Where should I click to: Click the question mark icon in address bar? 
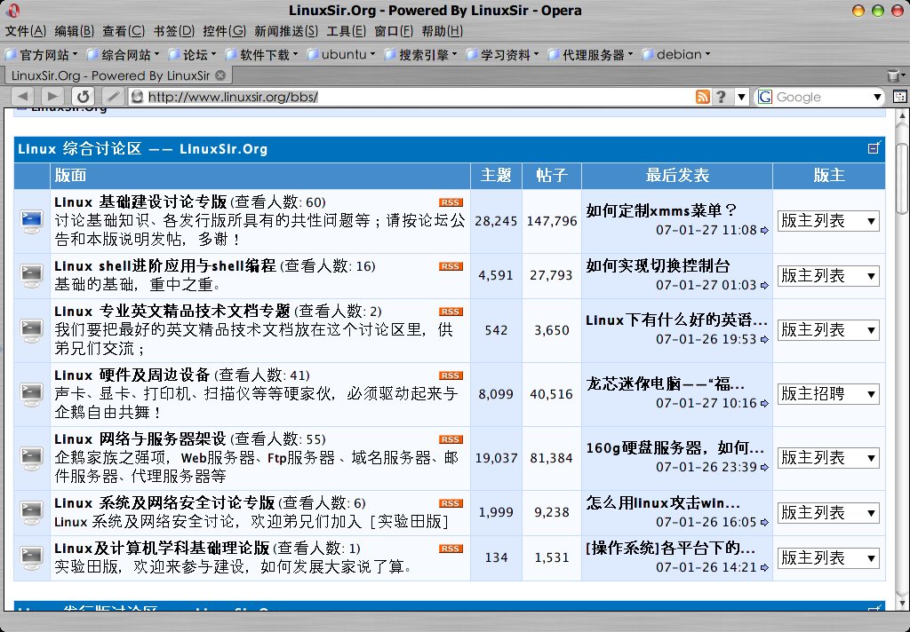pos(720,97)
